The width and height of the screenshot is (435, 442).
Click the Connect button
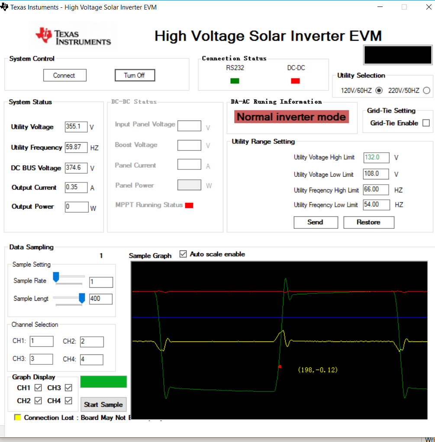(65, 75)
